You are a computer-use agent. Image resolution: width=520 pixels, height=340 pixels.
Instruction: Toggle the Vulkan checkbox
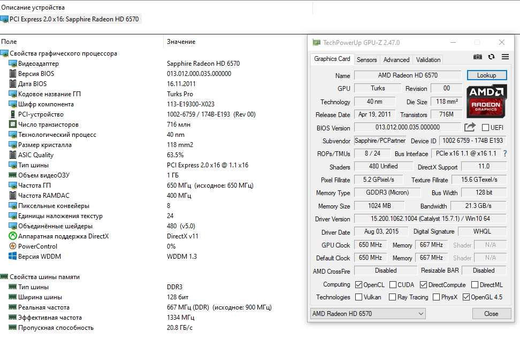point(358,297)
